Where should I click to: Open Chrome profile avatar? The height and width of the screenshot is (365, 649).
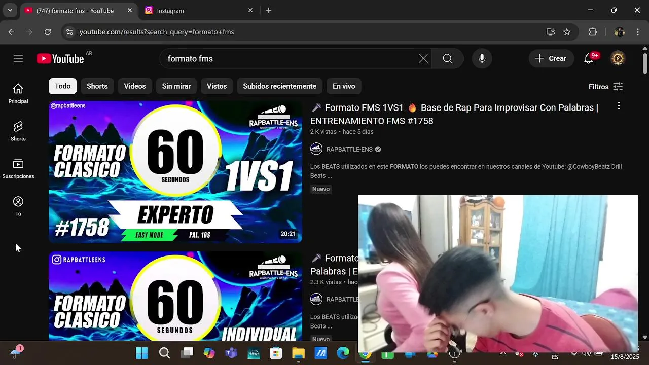tap(619, 32)
